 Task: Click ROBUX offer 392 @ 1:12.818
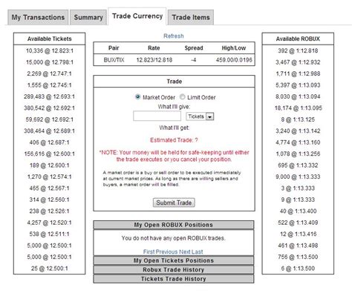[298, 50]
